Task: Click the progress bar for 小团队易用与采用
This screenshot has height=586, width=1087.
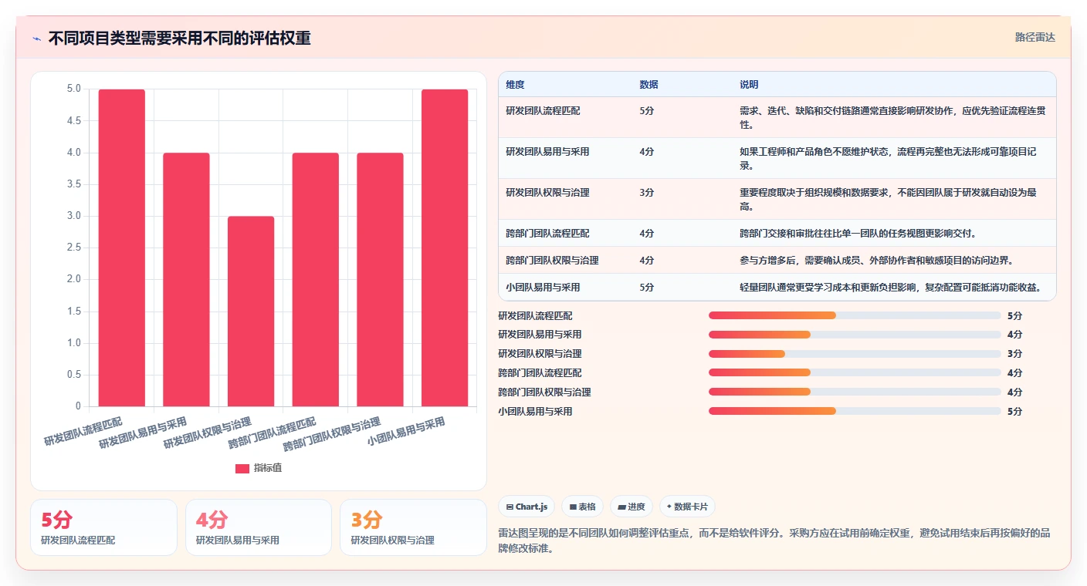Action: pyautogui.click(x=855, y=411)
